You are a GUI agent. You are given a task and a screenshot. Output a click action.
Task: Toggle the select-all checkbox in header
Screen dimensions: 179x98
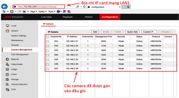point(47,37)
